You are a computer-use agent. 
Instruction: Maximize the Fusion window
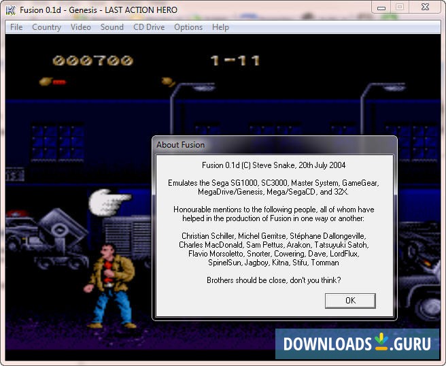tap(400, 7)
